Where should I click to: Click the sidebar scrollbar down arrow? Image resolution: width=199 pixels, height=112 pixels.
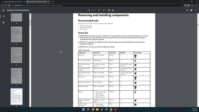(30, 106)
